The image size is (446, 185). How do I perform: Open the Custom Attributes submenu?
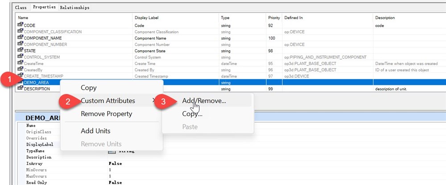click(x=108, y=101)
